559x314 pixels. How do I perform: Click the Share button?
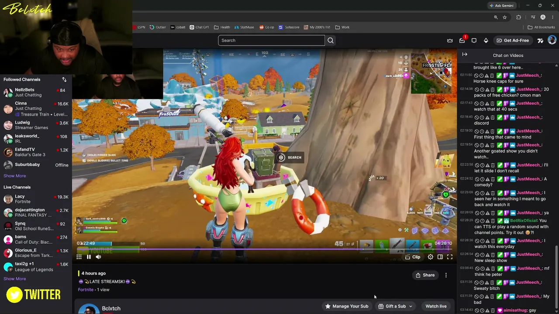(425, 275)
